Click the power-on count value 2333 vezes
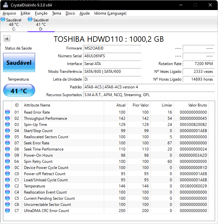Image resolution: width=218 pixels, height=224 pixels. pos(199,72)
